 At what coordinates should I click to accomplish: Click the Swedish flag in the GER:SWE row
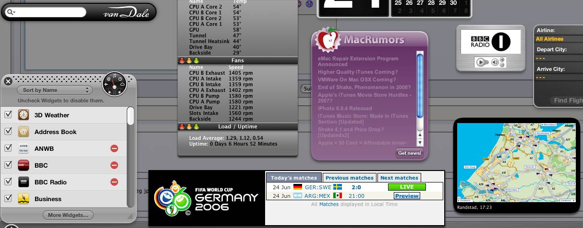[x=338, y=187]
